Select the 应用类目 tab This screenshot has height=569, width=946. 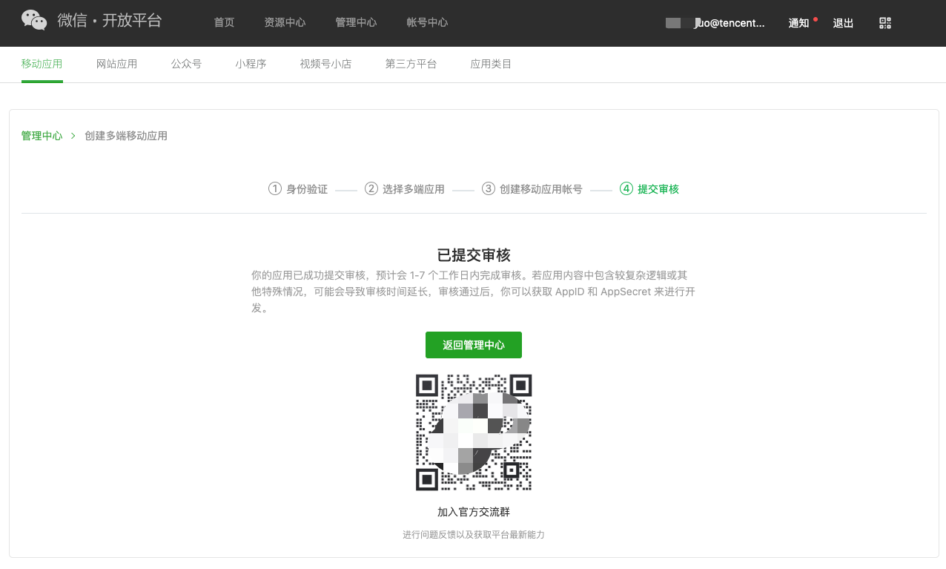tap(491, 64)
